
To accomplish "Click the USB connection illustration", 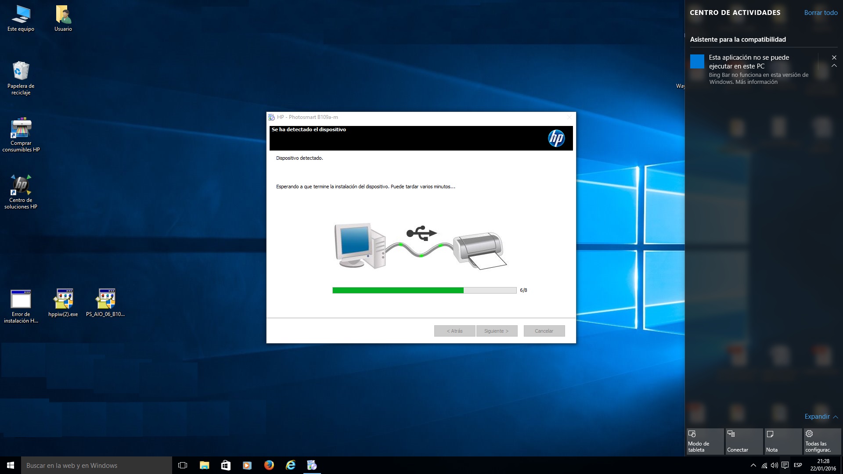I will click(x=421, y=246).
